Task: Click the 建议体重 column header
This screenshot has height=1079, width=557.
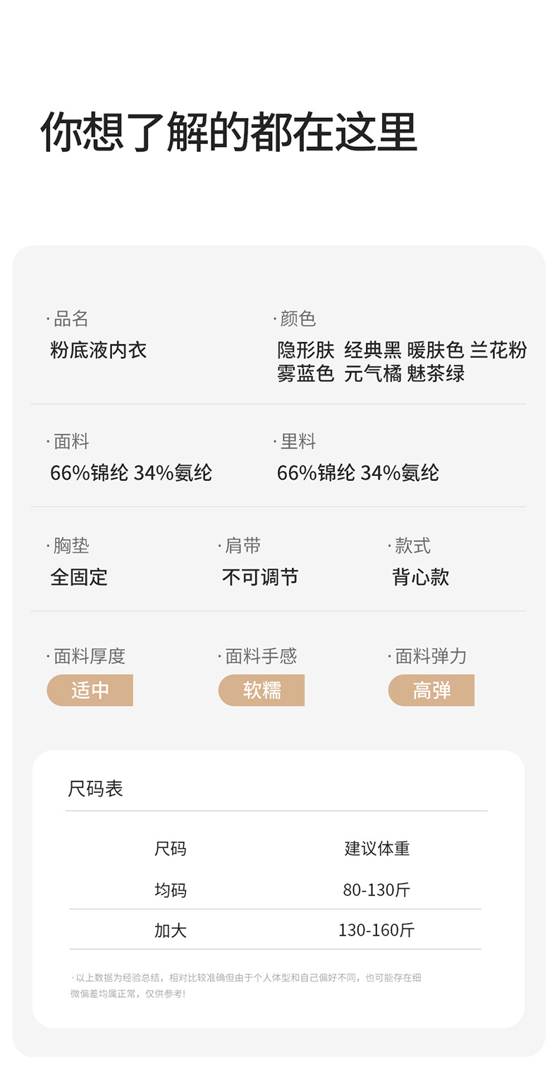Action: point(377,848)
